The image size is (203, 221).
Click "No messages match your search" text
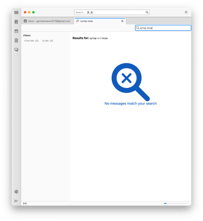pyautogui.click(x=131, y=103)
